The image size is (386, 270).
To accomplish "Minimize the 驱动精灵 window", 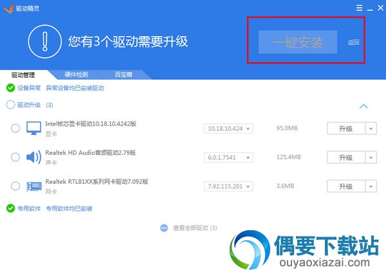I will tap(370, 10).
